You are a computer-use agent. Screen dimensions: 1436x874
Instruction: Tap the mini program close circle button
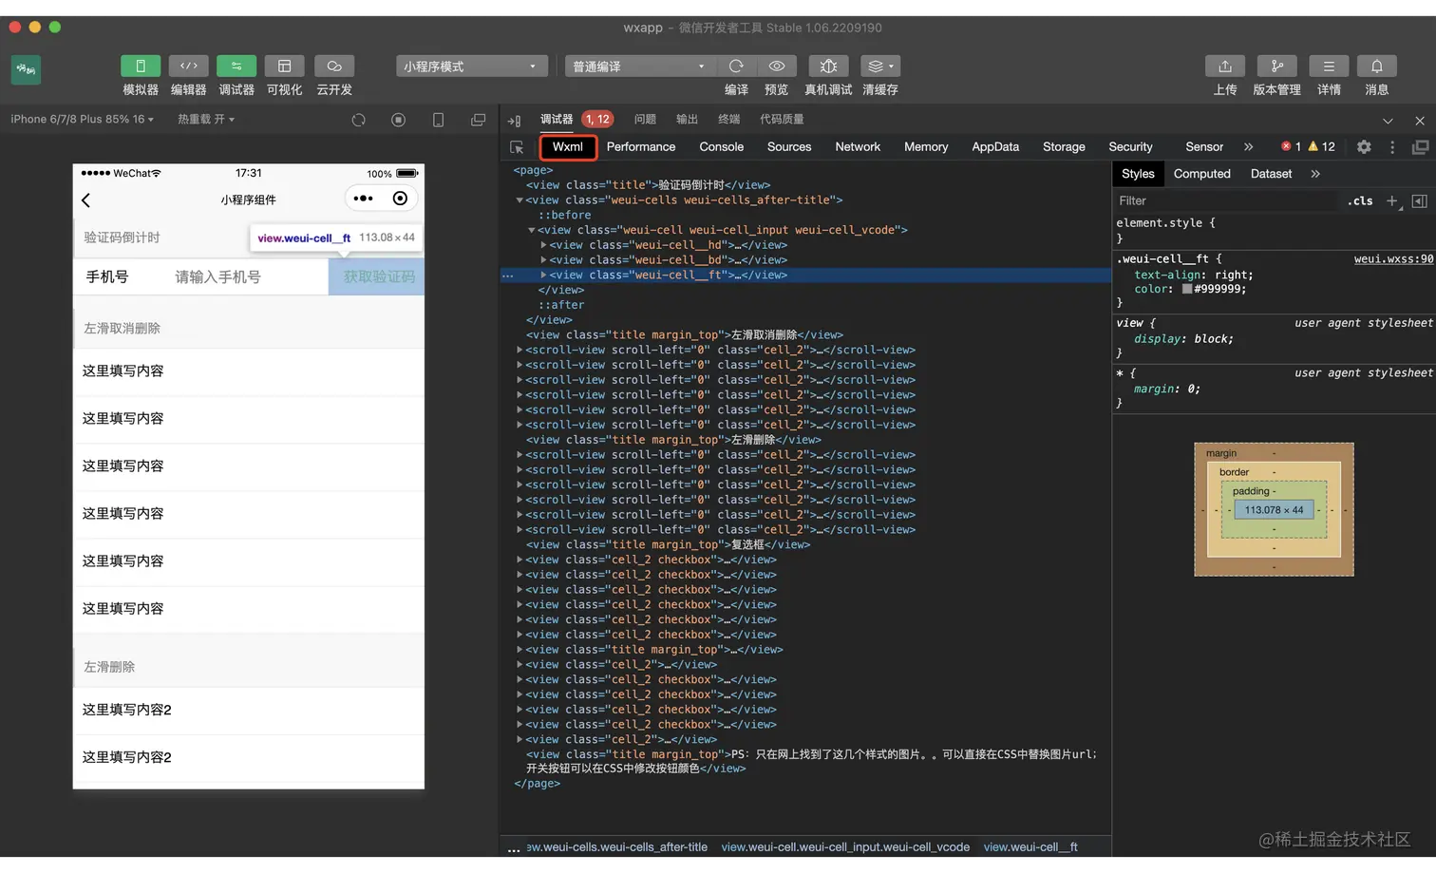point(400,199)
